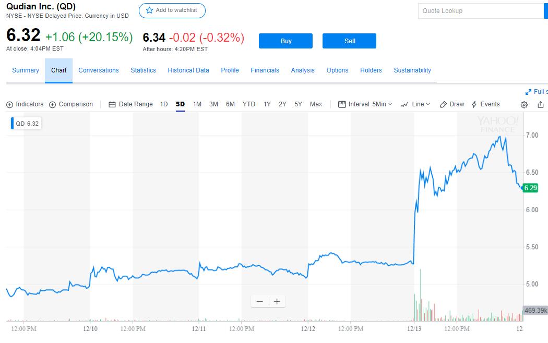Switch range to 1M
Viewport: 548px width, 343px height.
(197, 104)
